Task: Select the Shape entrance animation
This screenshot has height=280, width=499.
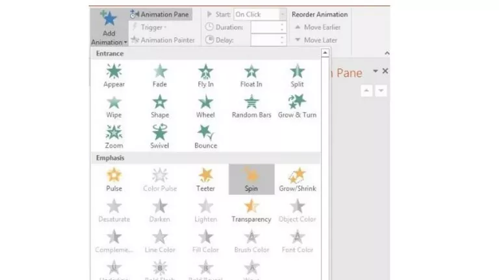Action: coord(160,106)
